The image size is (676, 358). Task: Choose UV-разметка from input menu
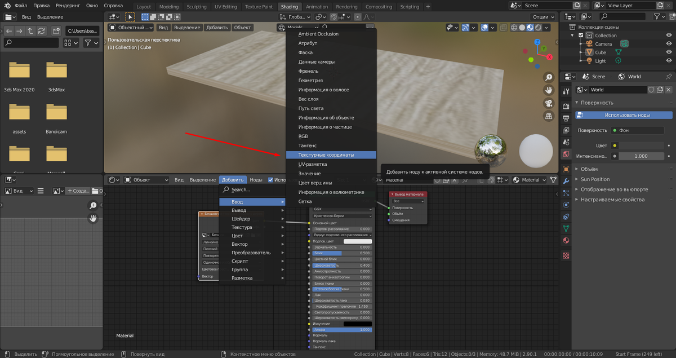(x=331, y=164)
